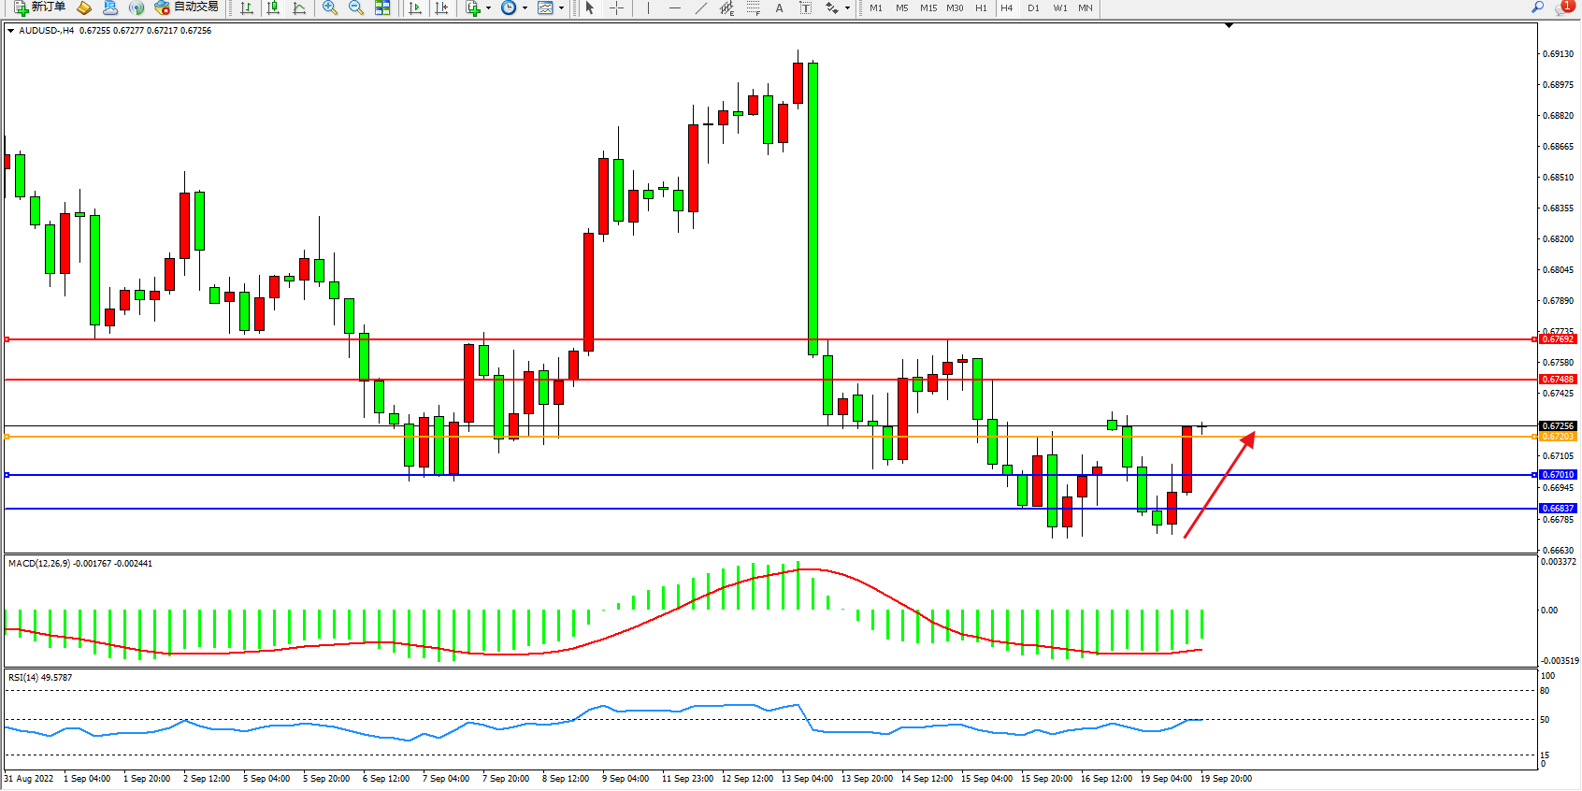Switch to the D1 timeframe
Viewport: 1582px width, 791px height.
tap(1033, 7)
